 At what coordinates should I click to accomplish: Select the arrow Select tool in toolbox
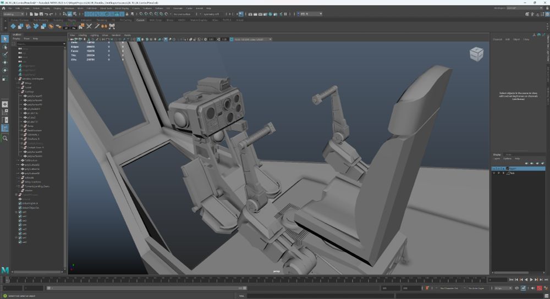click(x=5, y=39)
